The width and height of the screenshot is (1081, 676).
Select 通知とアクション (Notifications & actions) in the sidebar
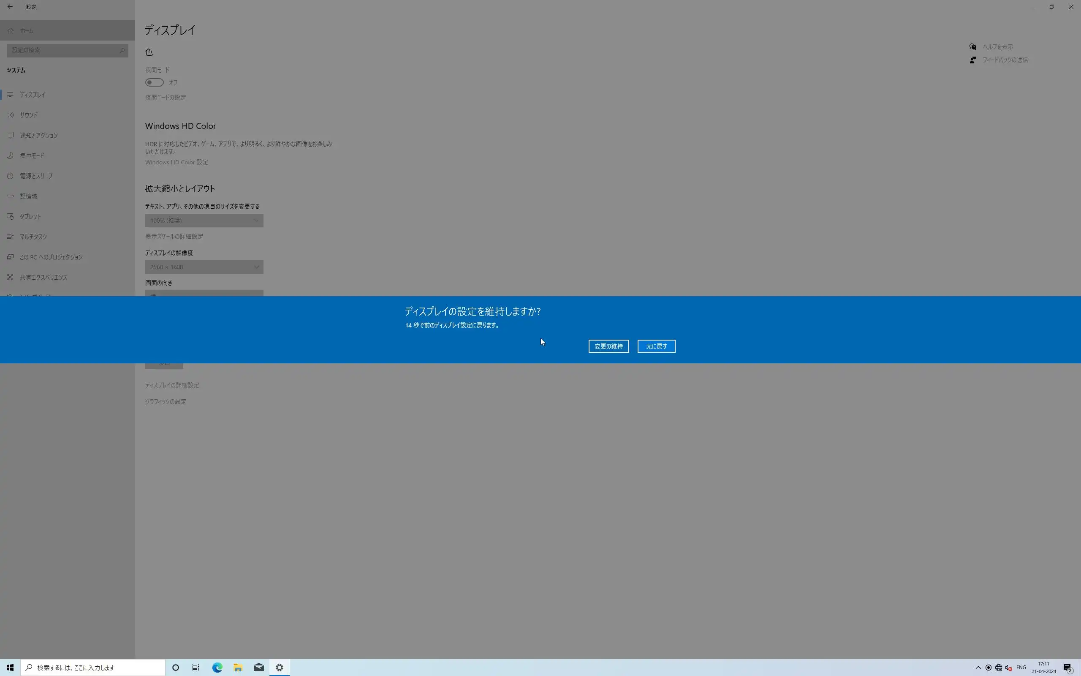click(38, 135)
